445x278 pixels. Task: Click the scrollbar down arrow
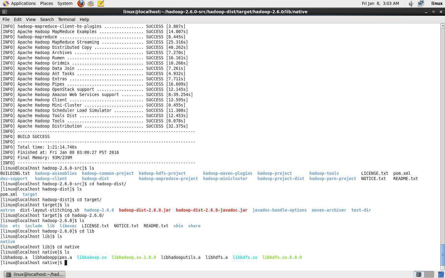(x=443, y=268)
